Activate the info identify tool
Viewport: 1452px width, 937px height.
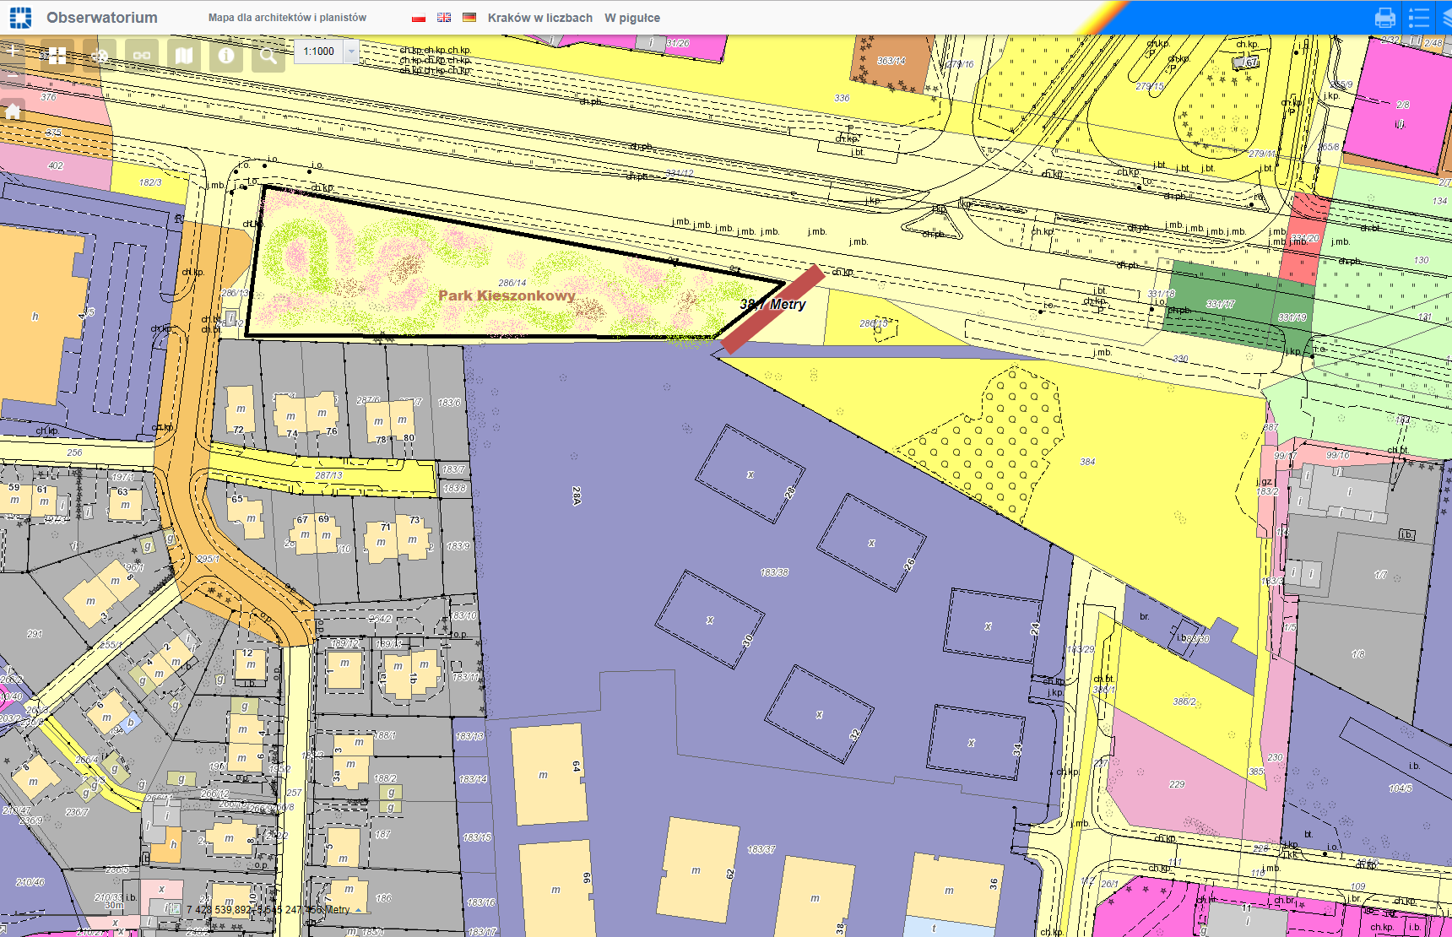pos(226,56)
